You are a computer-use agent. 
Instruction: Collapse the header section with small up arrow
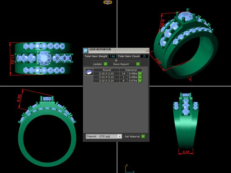click(116, 60)
